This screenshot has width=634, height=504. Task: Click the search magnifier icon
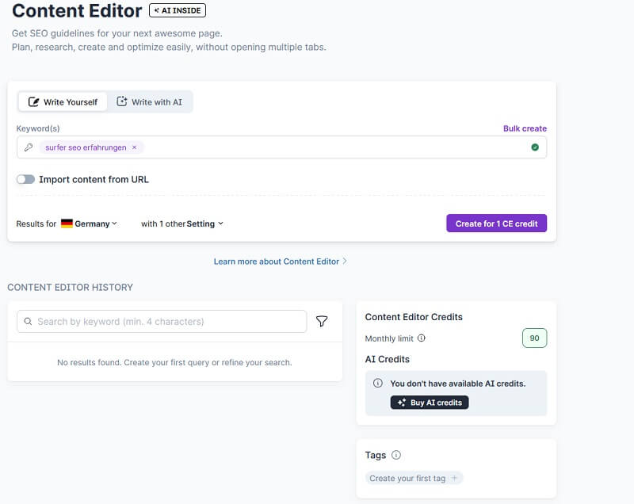click(x=28, y=321)
